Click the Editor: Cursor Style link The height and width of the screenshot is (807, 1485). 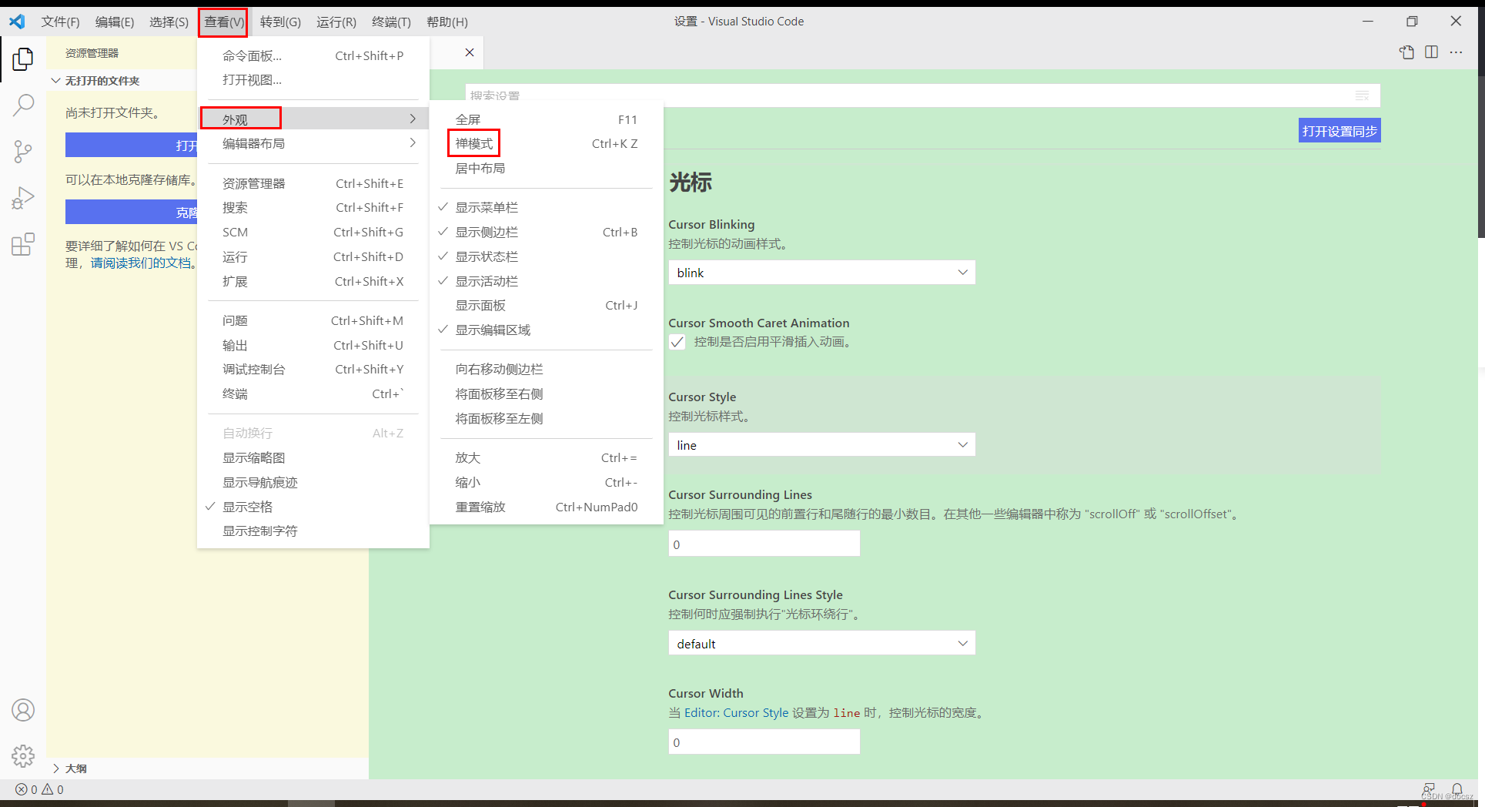click(x=736, y=713)
